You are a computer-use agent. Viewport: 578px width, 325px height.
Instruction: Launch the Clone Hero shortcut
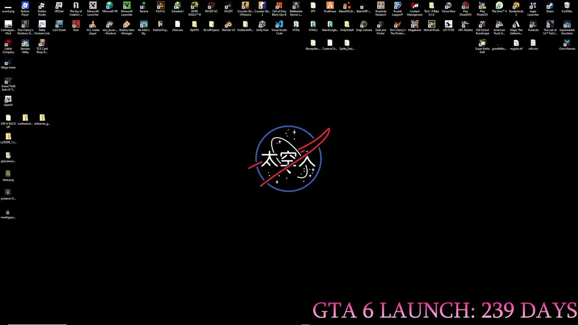448,8
